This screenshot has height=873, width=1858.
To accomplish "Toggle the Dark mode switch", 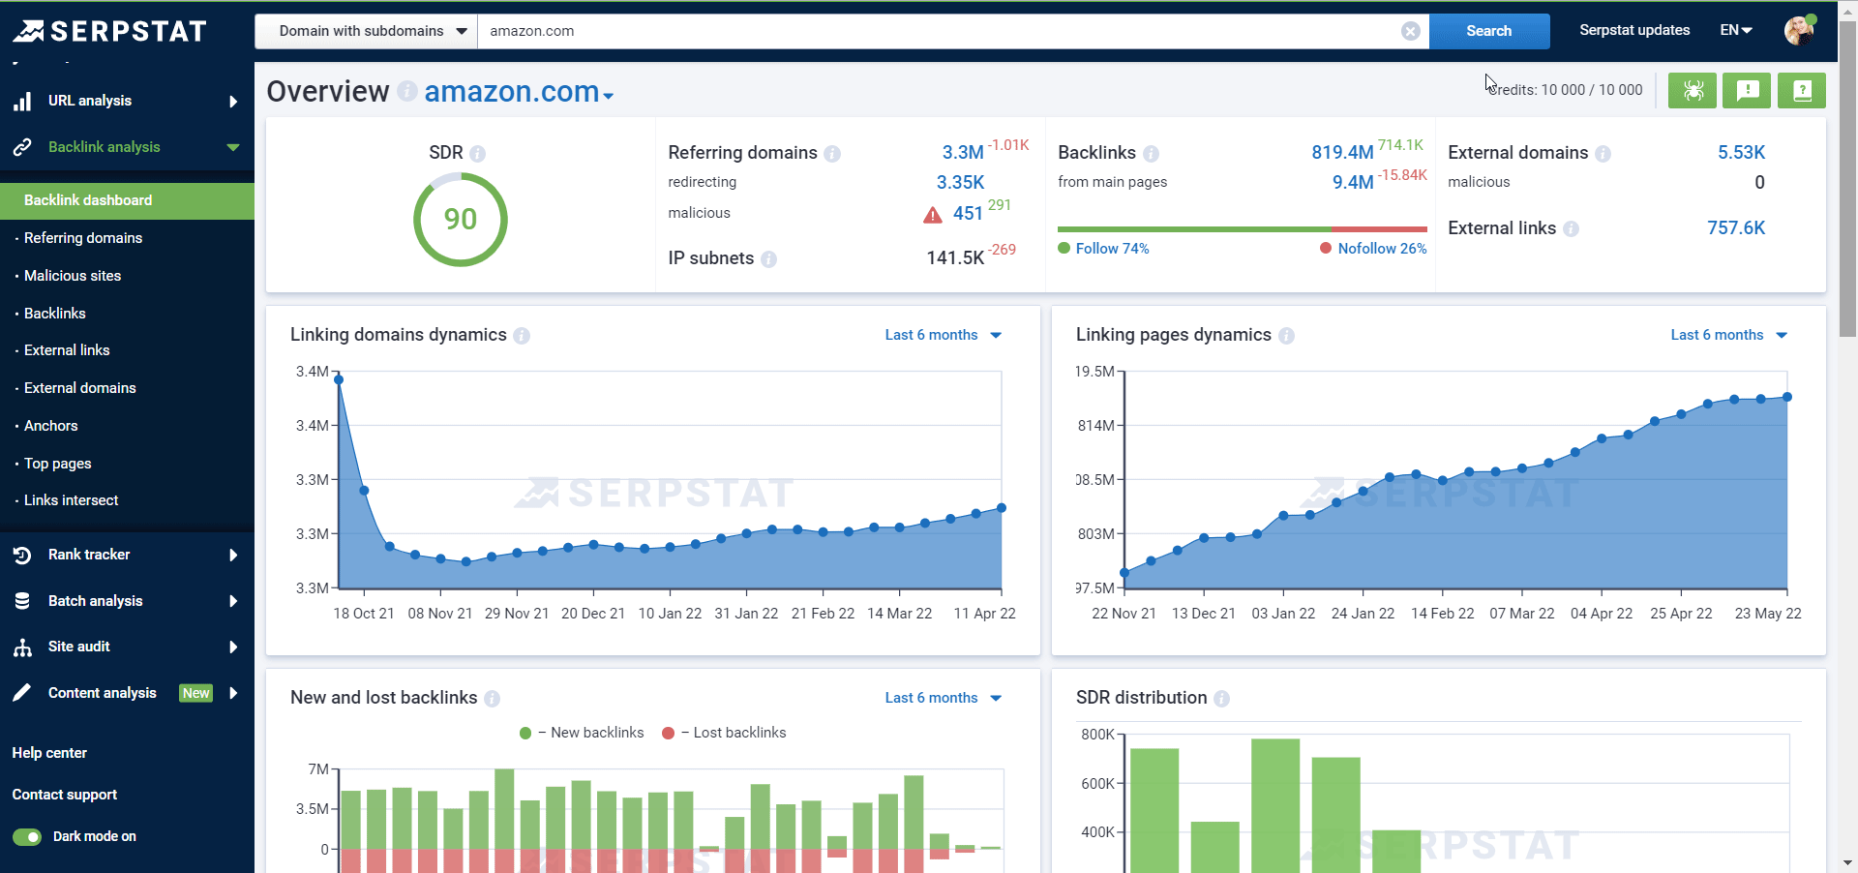I will [27, 836].
